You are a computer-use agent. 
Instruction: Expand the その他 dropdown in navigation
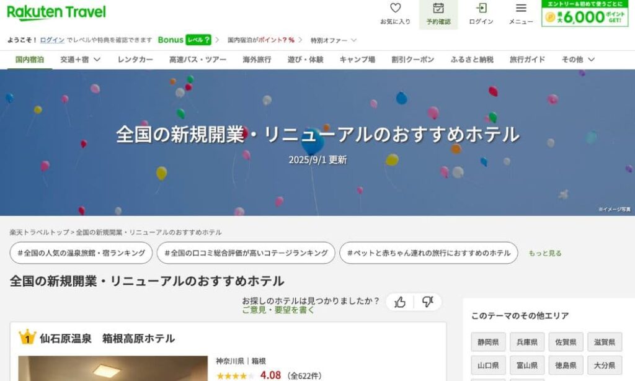point(578,60)
